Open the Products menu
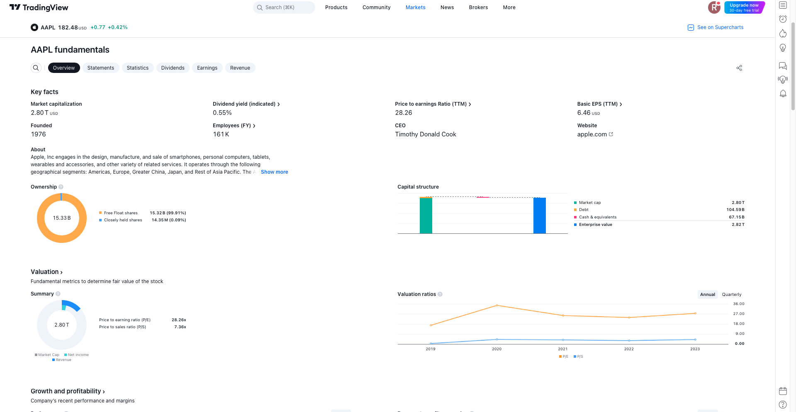This screenshot has height=412, width=796. coord(336,7)
